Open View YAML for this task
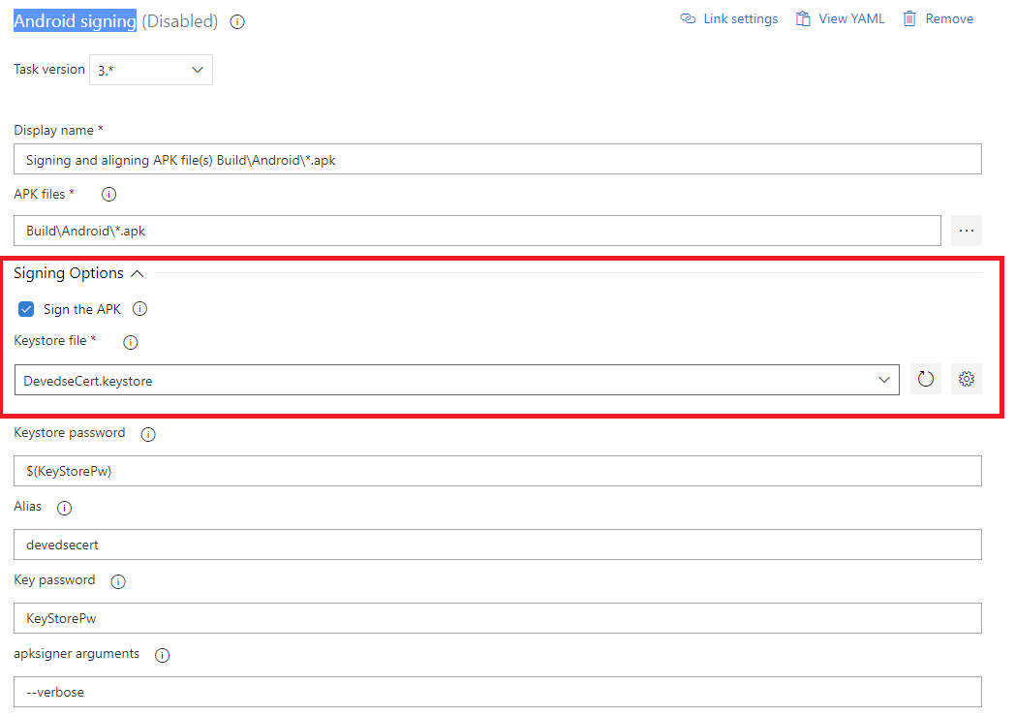 coord(849,17)
